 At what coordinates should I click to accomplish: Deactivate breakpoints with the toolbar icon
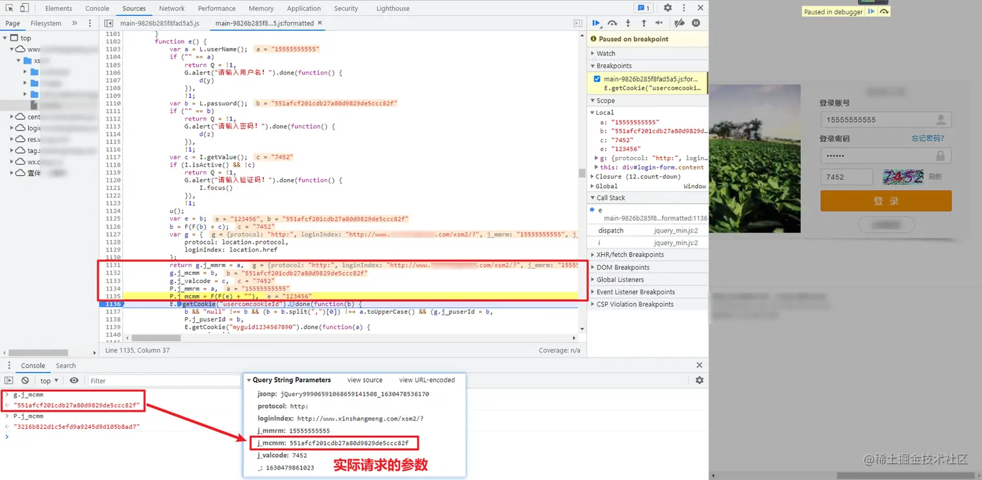(679, 23)
